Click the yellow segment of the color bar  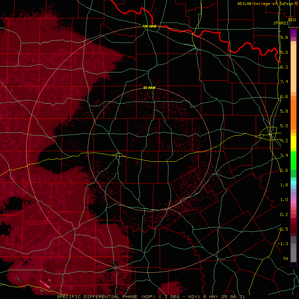(x=293, y=142)
